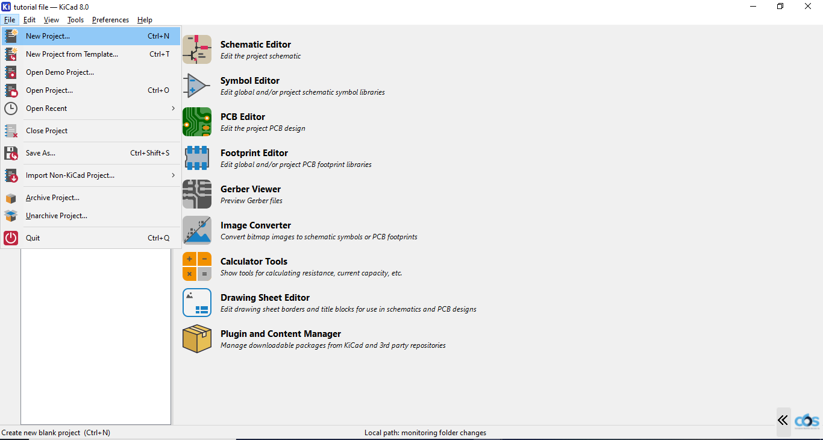Screen dimensions: 823x440
Task: Click 'Edit the project PCB design' description
Action: (263, 128)
